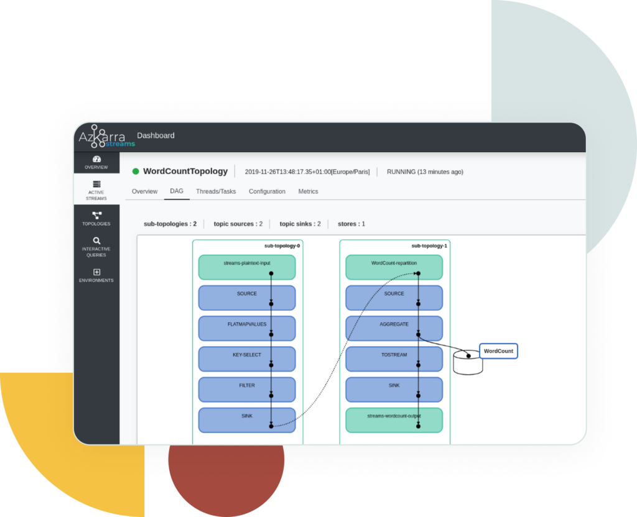The image size is (637, 517).
Task: Open Interactive Queries magnifier icon
Action: pos(96,240)
